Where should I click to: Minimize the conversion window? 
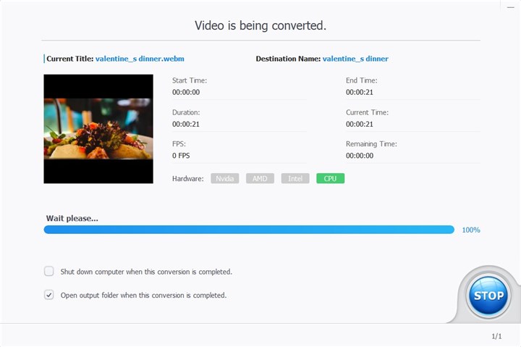511,7
